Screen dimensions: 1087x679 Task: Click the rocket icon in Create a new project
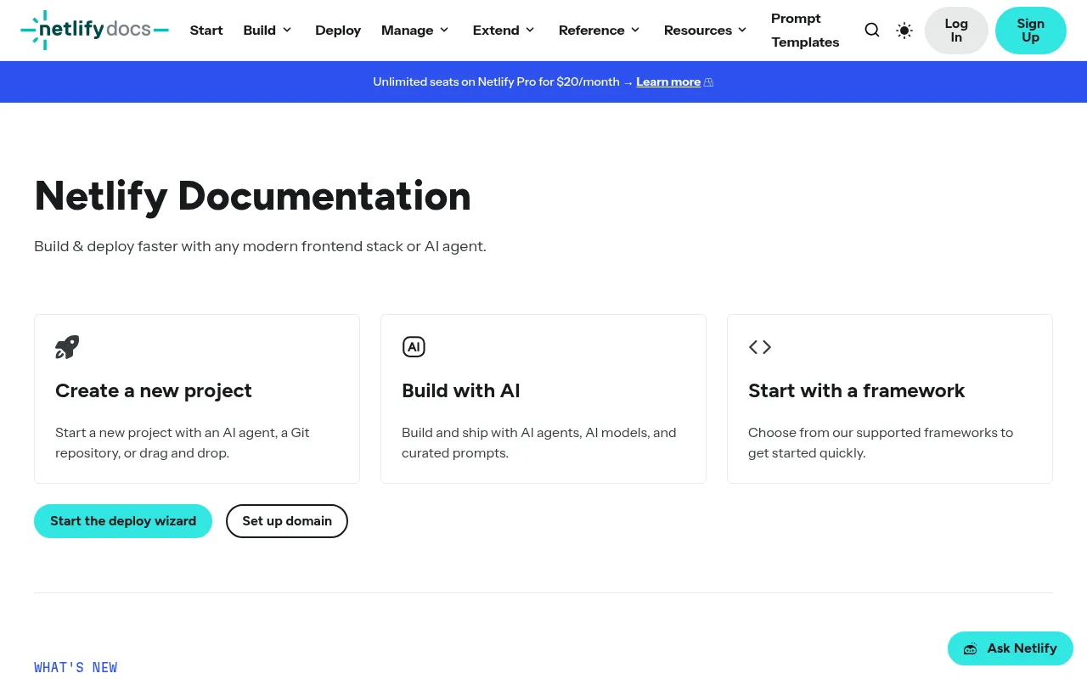pos(67,347)
